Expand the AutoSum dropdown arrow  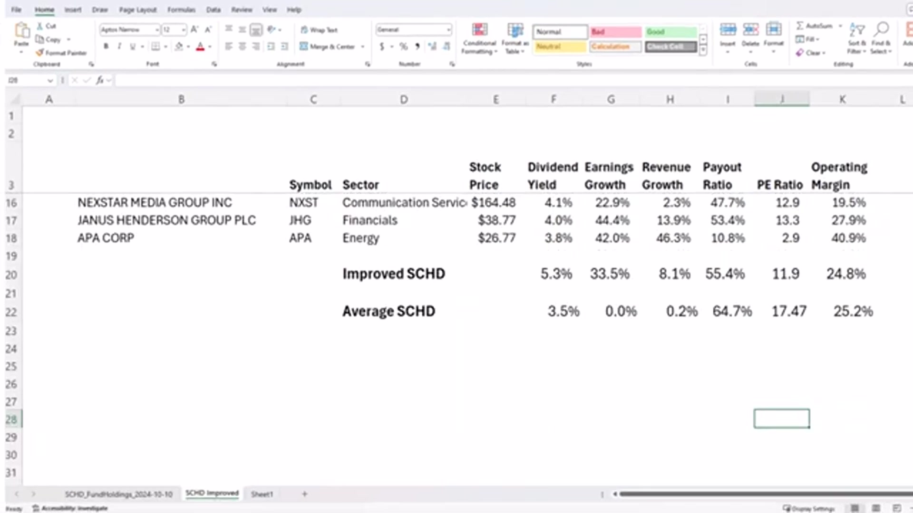click(840, 26)
